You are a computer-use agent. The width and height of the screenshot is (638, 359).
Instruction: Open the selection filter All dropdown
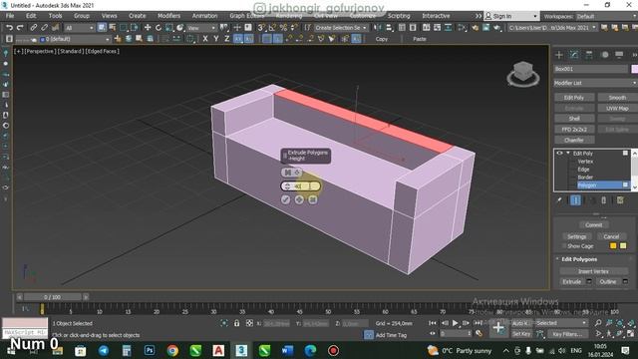click(80, 28)
